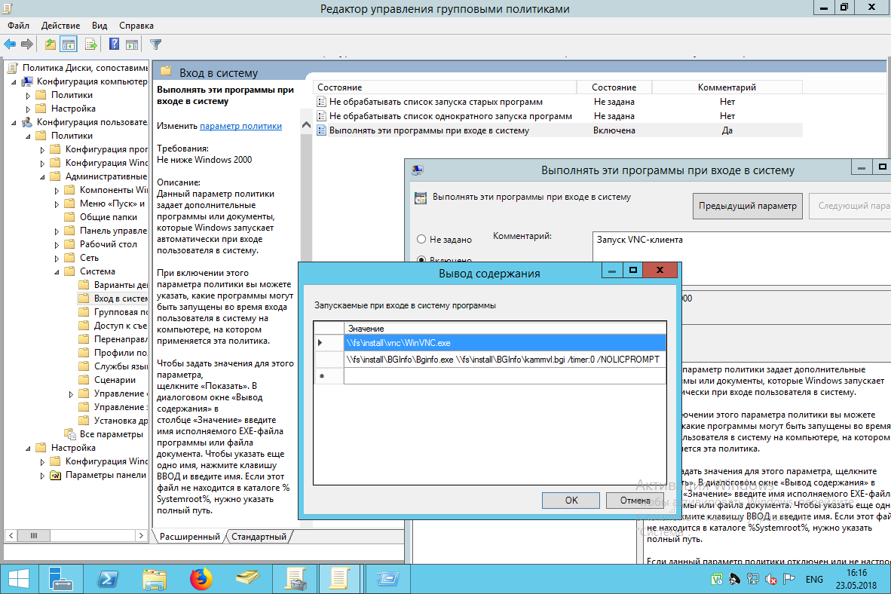Click the Filter funnel toolbar icon
The height and width of the screenshot is (594, 891).
tap(155, 44)
